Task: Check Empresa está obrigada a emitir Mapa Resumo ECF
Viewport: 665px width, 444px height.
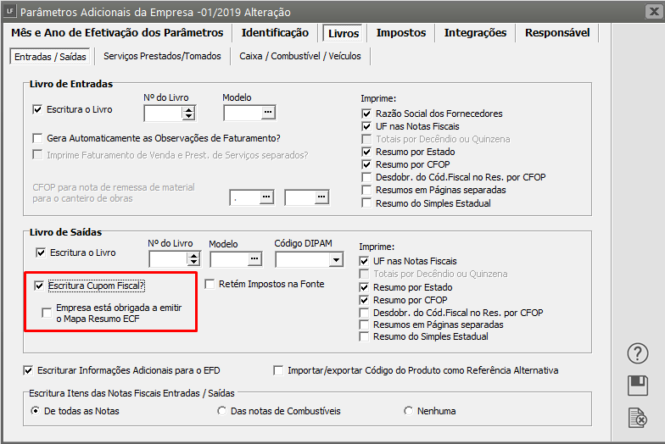Action: [x=47, y=314]
